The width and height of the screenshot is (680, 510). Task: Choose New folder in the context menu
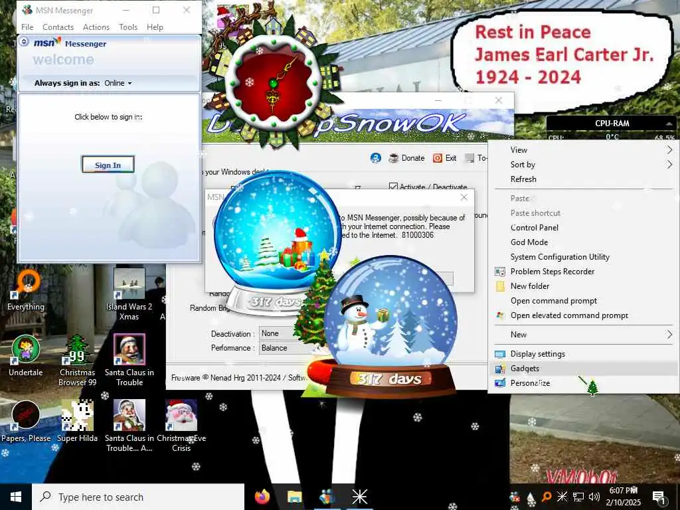click(583, 286)
